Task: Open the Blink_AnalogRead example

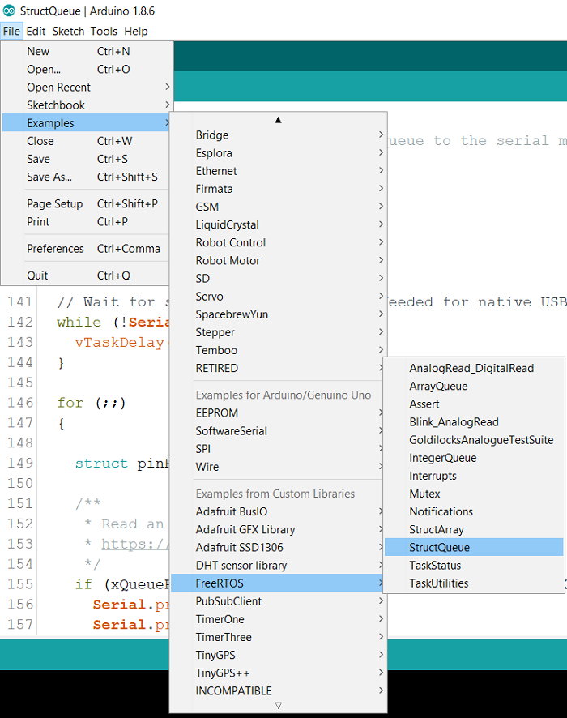Action: click(x=454, y=422)
